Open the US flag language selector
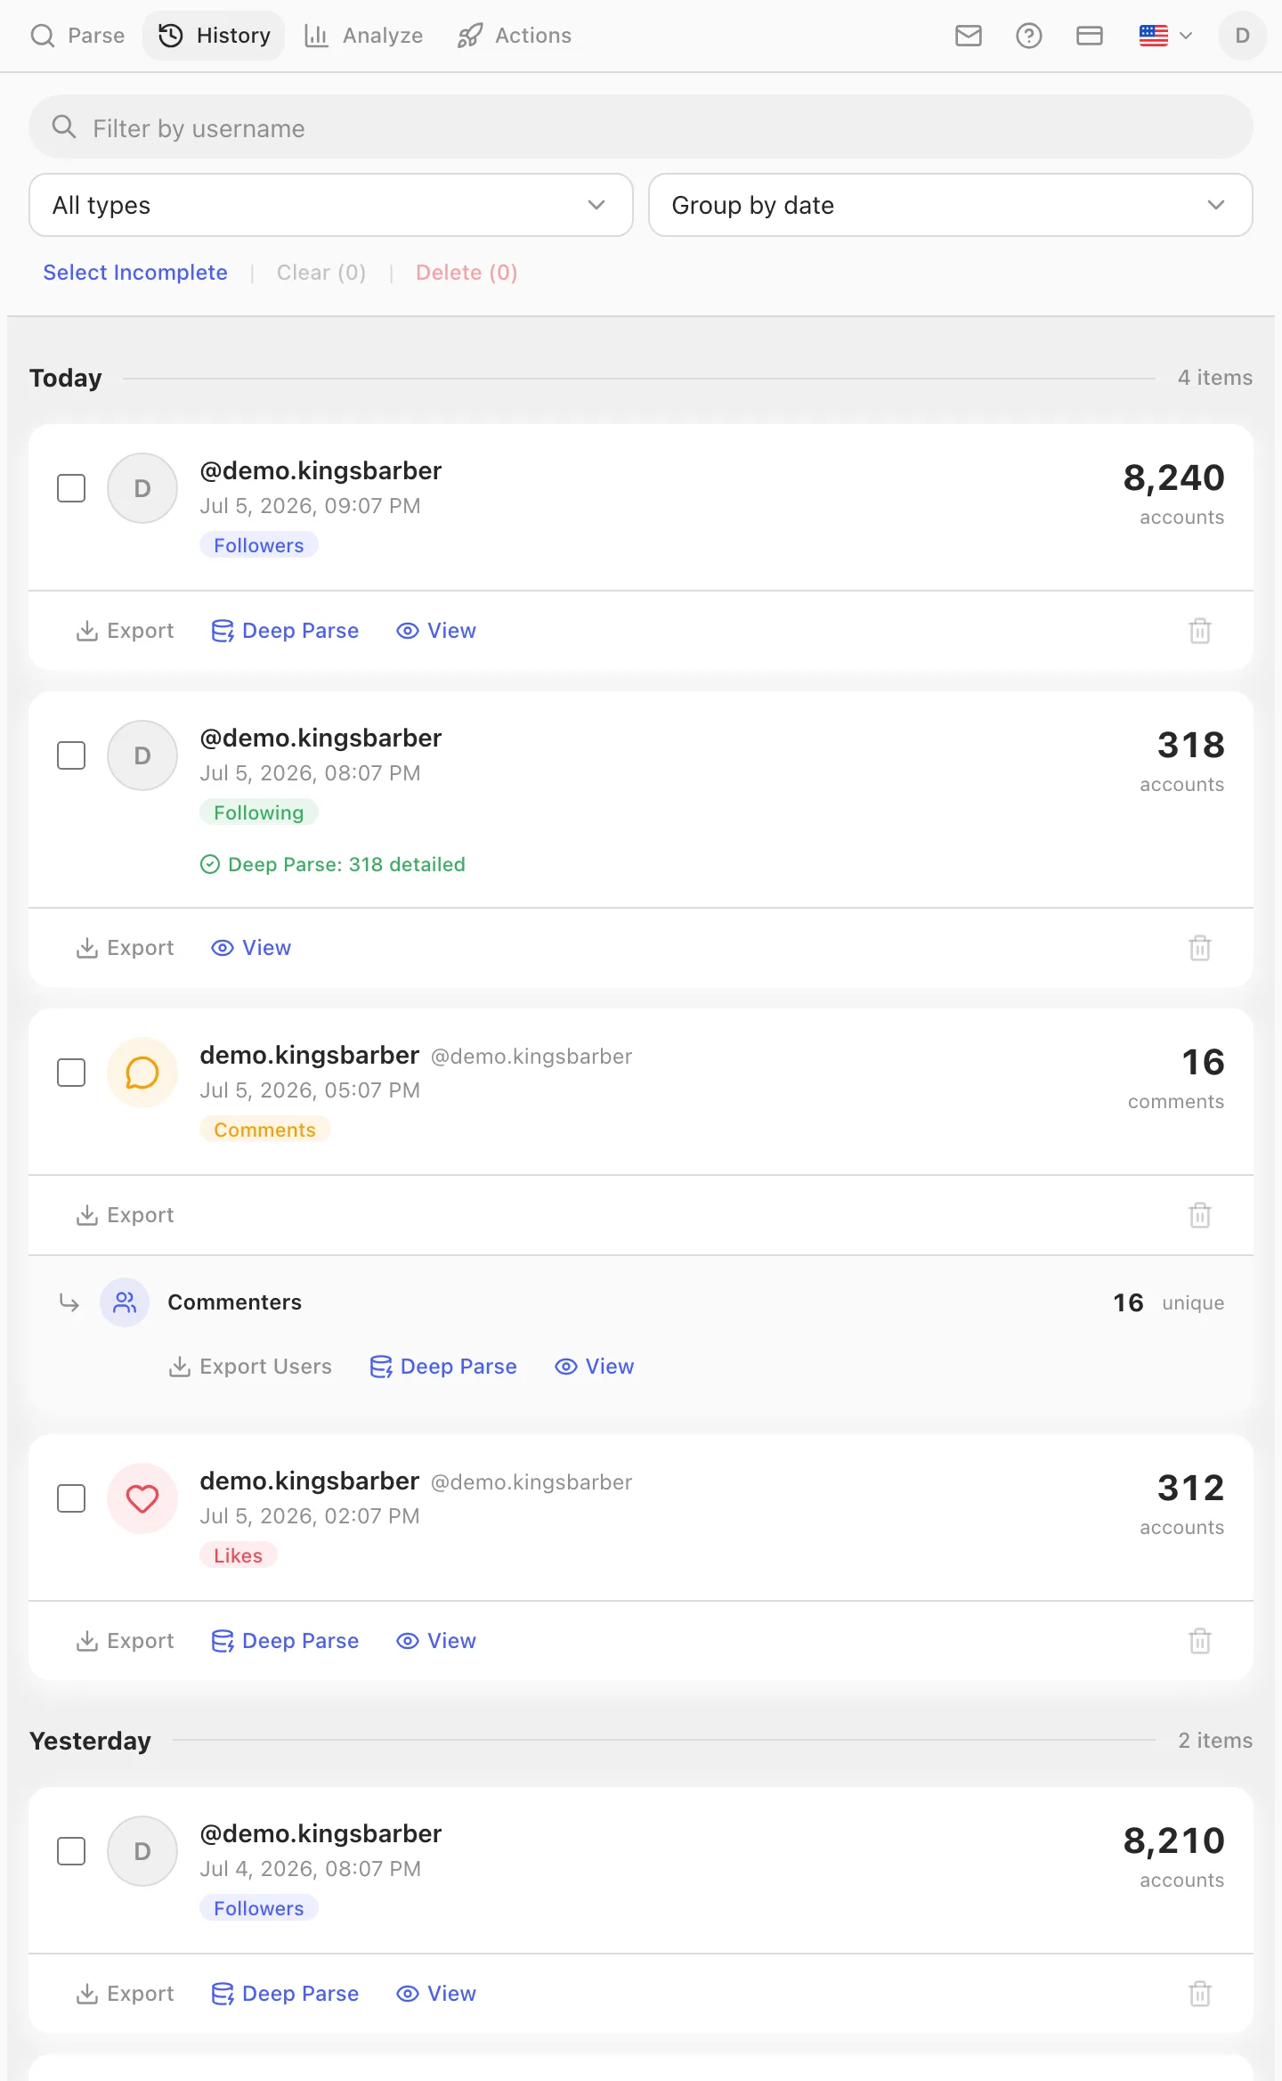The height and width of the screenshot is (2081, 1282). pyautogui.click(x=1165, y=36)
